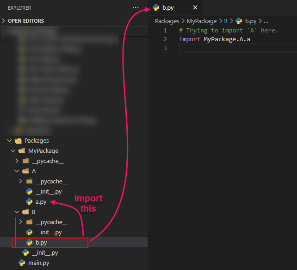Click 'MyPackage.A.a' text in editor

227,39
